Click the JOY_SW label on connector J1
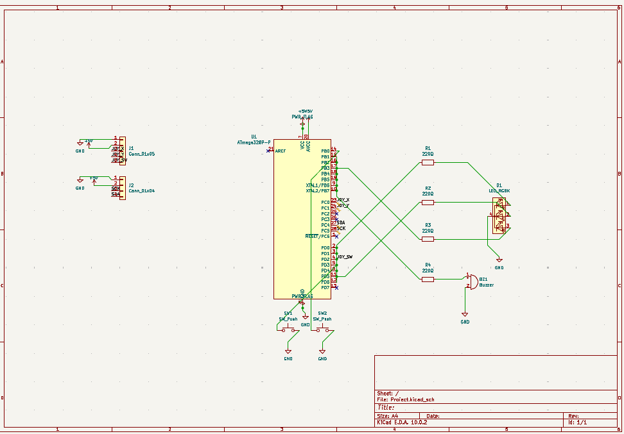The image size is (624, 434). pyautogui.click(x=119, y=160)
